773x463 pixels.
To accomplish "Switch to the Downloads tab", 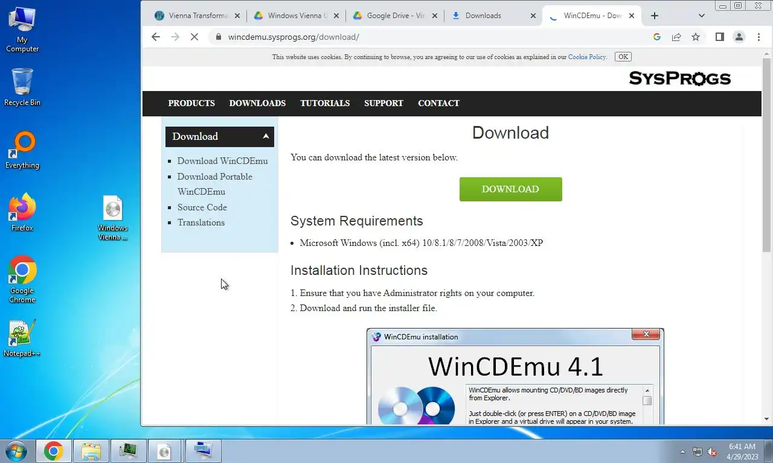I will tap(493, 16).
